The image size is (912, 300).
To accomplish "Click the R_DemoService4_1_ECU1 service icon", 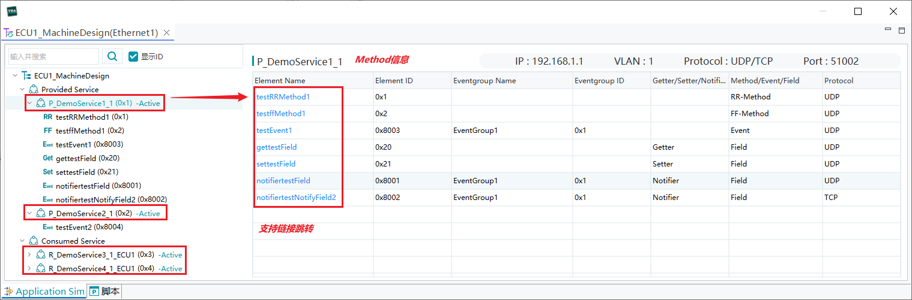I will 41,268.
